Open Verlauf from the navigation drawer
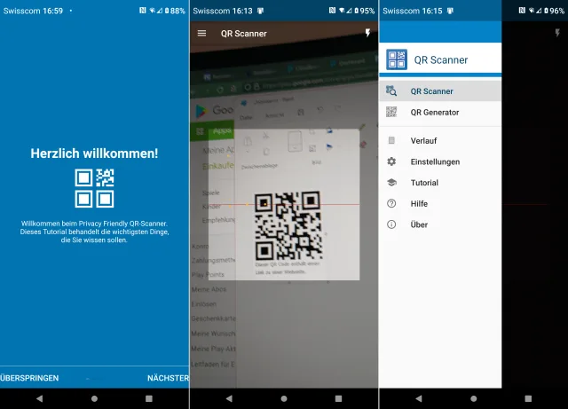This screenshot has height=409, width=568. click(423, 140)
